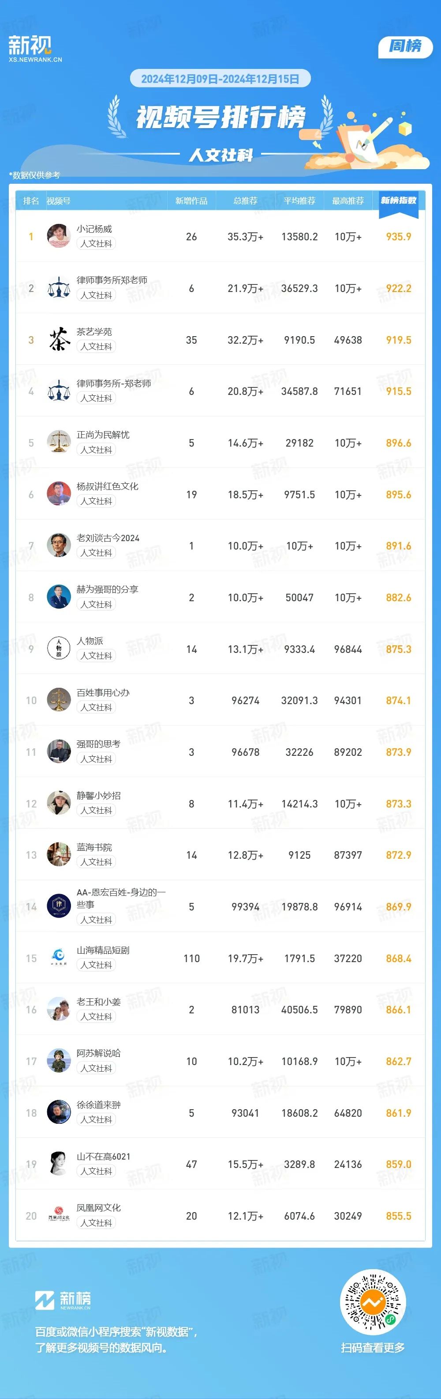Click the 山海精品短剧 wave logo avatar
This screenshot has height=1399, width=441.
point(59,957)
